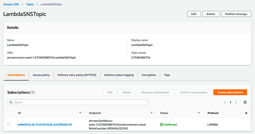
Task: Navigate to Topics breadcrumb link
Action: [30, 4]
